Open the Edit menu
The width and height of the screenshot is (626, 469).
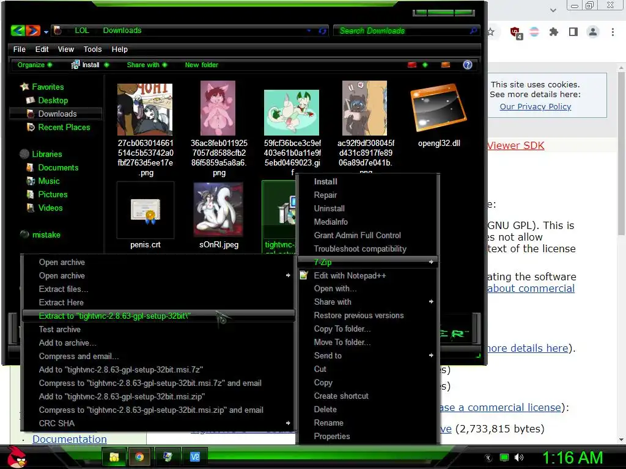(x=42, y=49)
